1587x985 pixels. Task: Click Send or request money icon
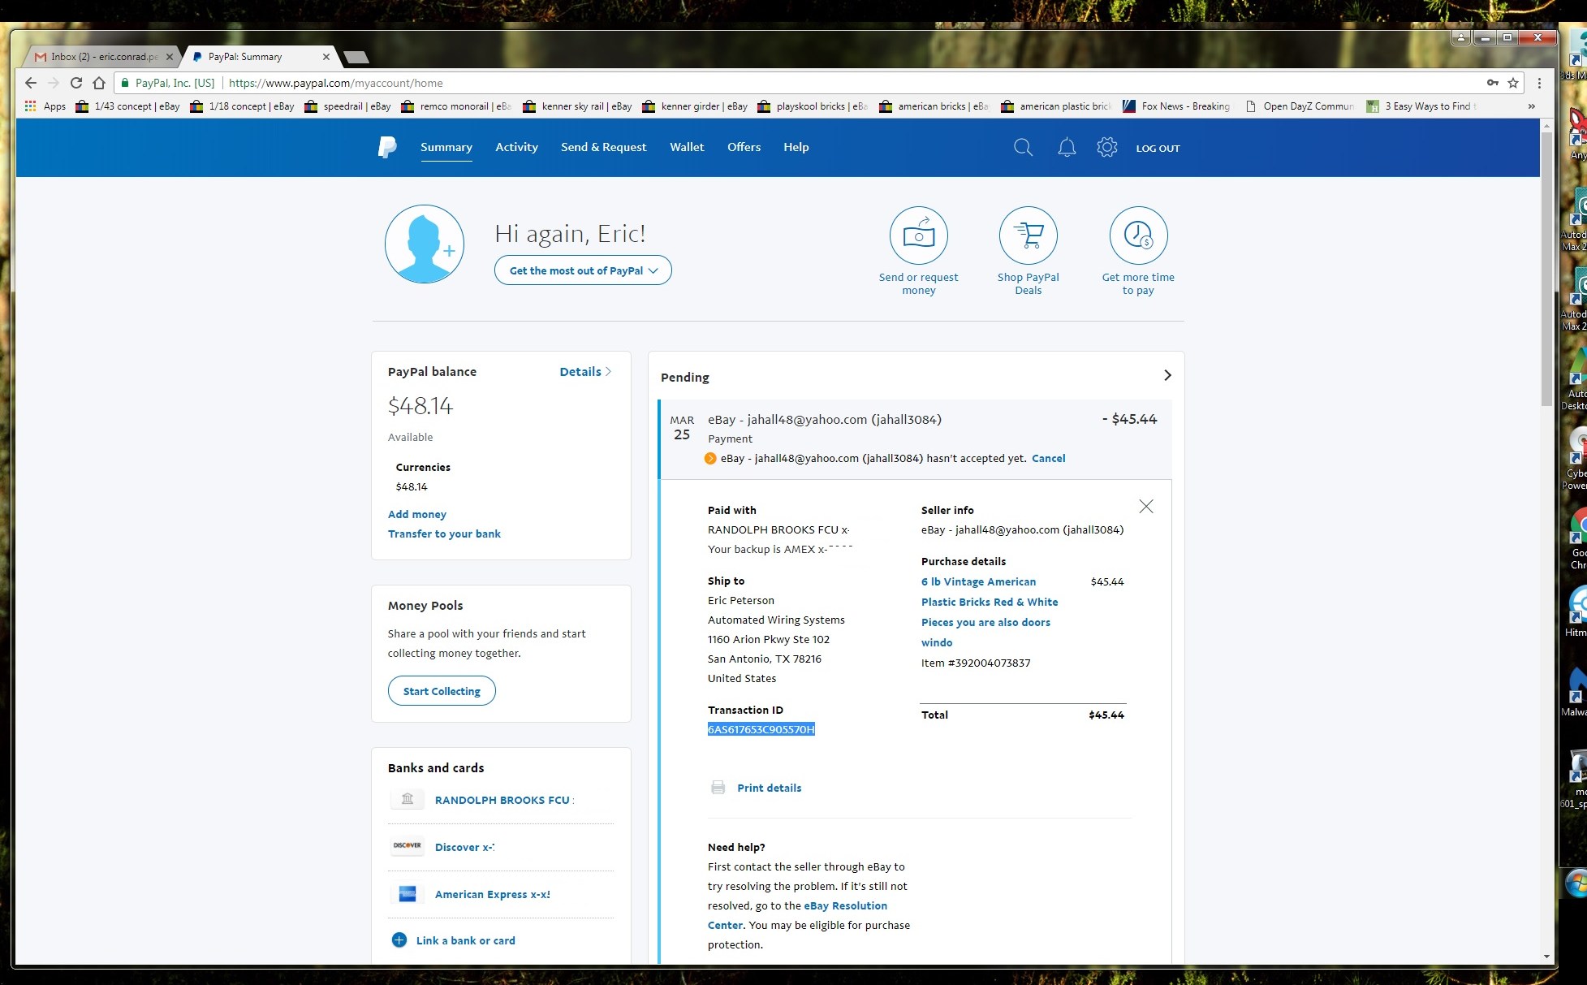tap(918, 235)
